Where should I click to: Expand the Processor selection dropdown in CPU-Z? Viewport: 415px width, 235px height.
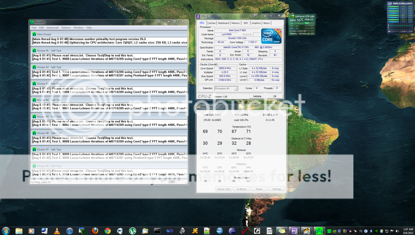click(x=236, y=89)
